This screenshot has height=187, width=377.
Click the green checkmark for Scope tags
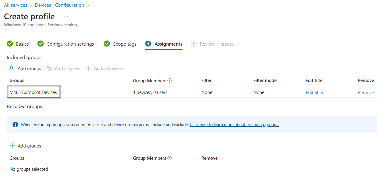(x=107, y=44)
